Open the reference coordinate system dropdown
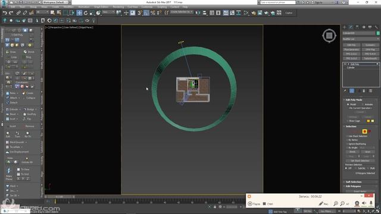 click(x=108, y=12)
